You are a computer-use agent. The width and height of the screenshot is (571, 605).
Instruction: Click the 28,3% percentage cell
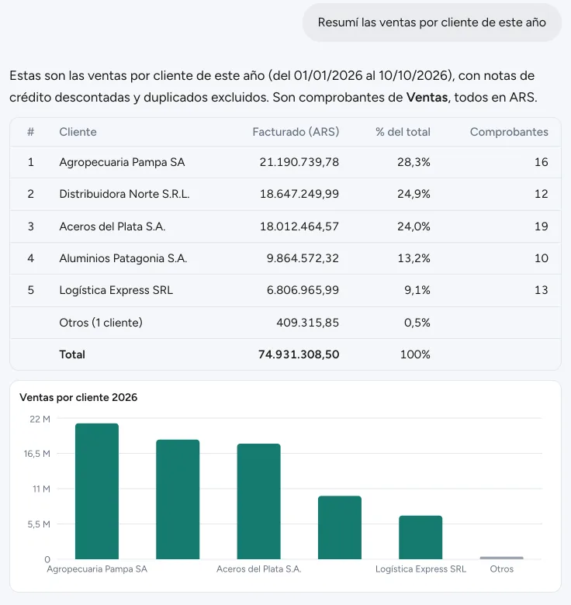(414, 162)
